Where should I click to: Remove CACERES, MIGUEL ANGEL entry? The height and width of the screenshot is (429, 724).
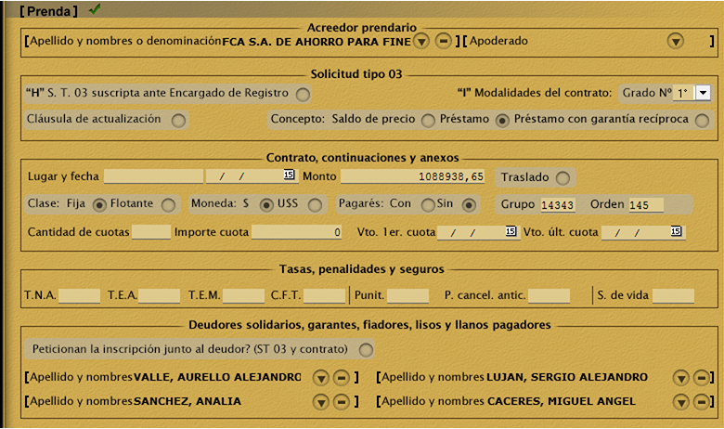701,402
